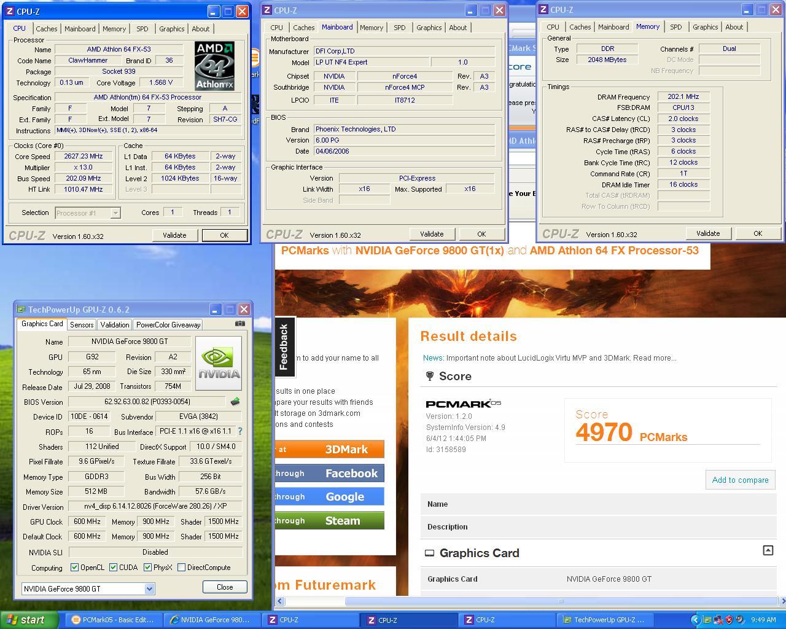This screenshot has height=629, width=786.
Task: Click the Driver Version field in GPU-Z
Action: 155,507
